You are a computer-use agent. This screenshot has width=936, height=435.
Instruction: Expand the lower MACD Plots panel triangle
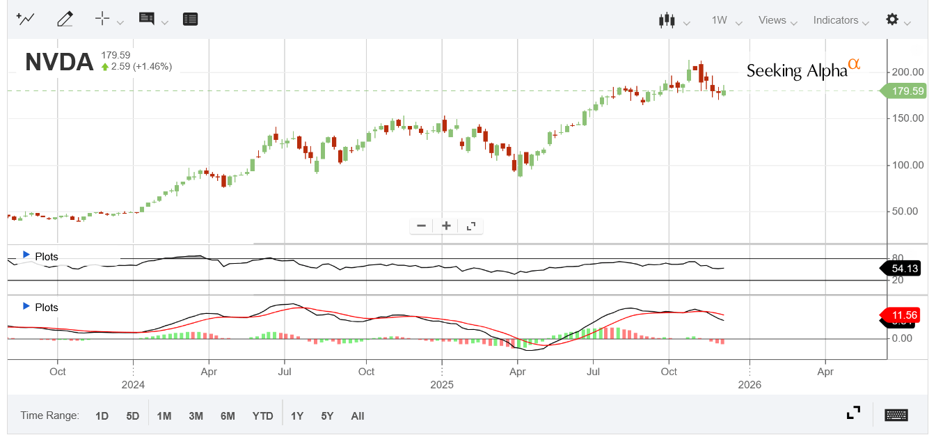pyautogui.click(x=26, y=306)
